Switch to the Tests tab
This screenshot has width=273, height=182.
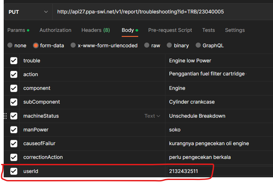[x=208, y=30]
